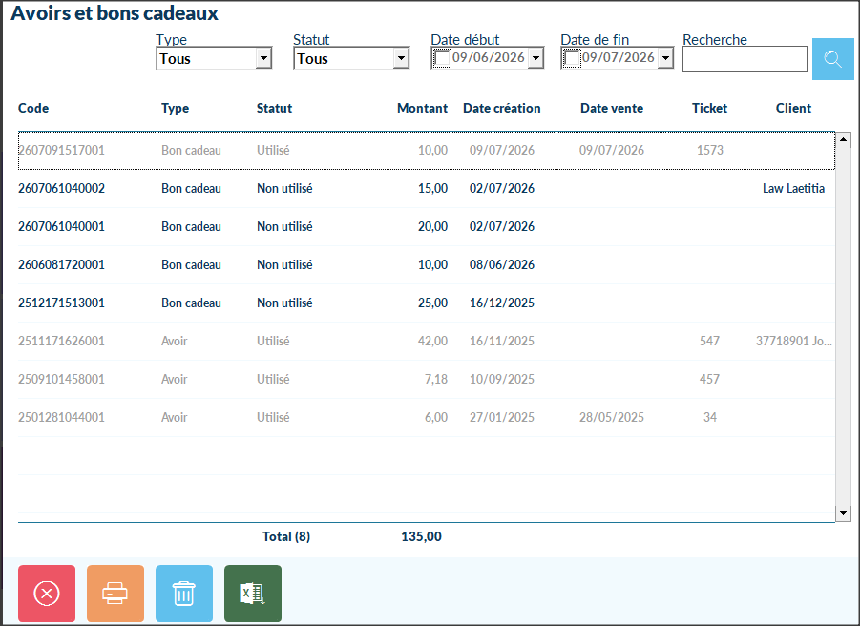Click the amount 7,18
Viewport: 860px width, 626px height.
[x=436, y=380]
